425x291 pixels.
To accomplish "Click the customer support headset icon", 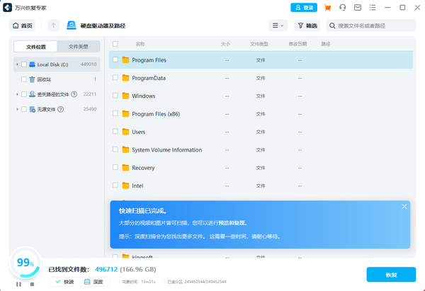I will coord(343,8).
